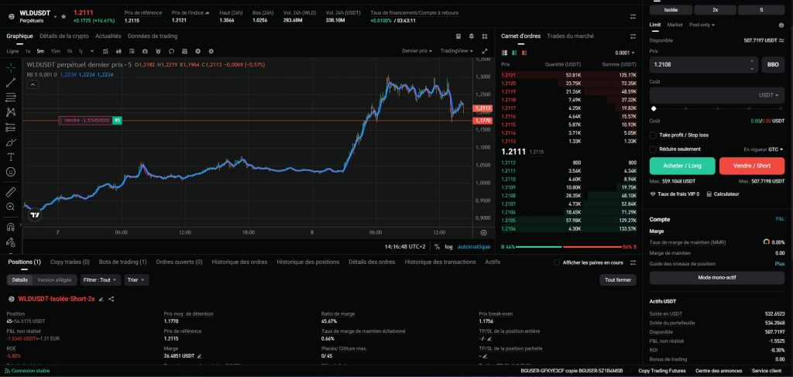This screenshot has width=793, height=377.
Task: Tick Afficher les paires en cours
Action: click(556, 262)
